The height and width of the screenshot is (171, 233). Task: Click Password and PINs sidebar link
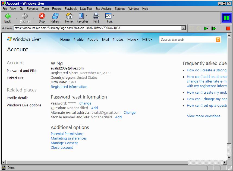pos(22,71)
